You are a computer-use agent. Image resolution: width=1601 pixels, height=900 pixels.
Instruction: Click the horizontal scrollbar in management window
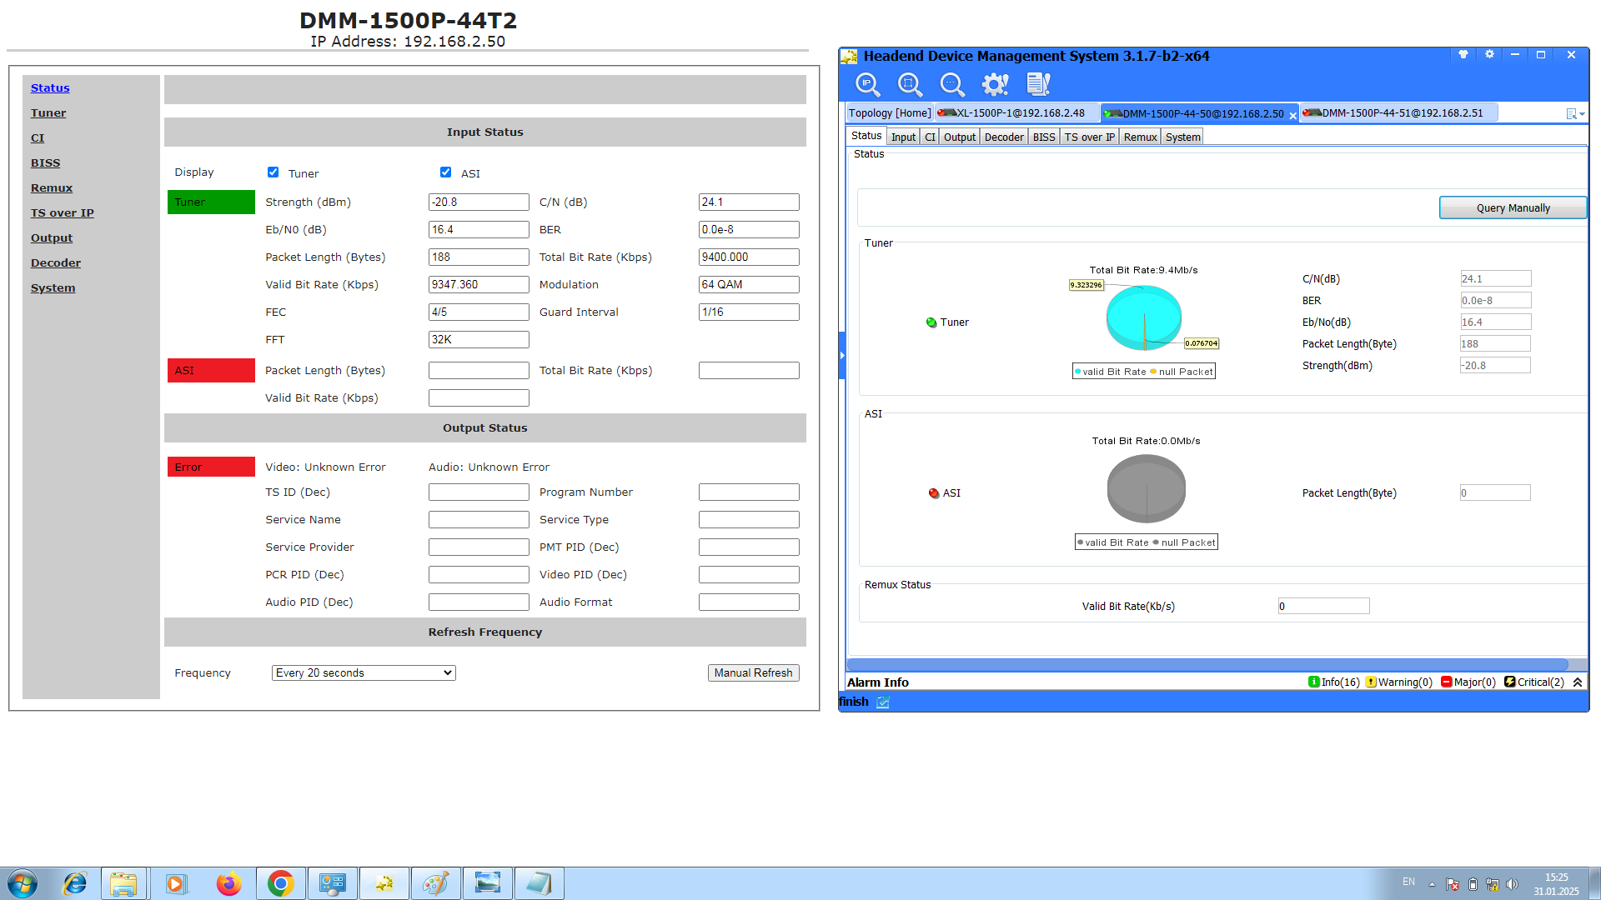coord(1207,665)
